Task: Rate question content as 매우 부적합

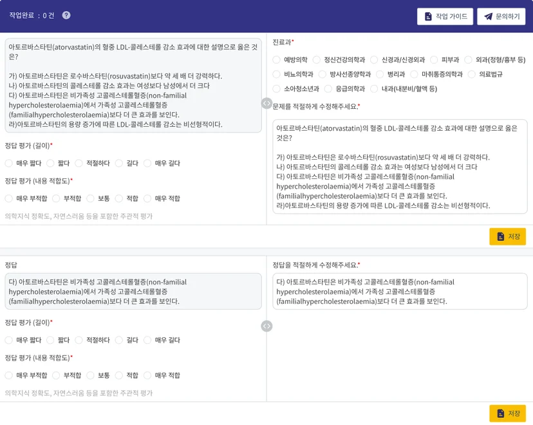Action: point(9,198)
